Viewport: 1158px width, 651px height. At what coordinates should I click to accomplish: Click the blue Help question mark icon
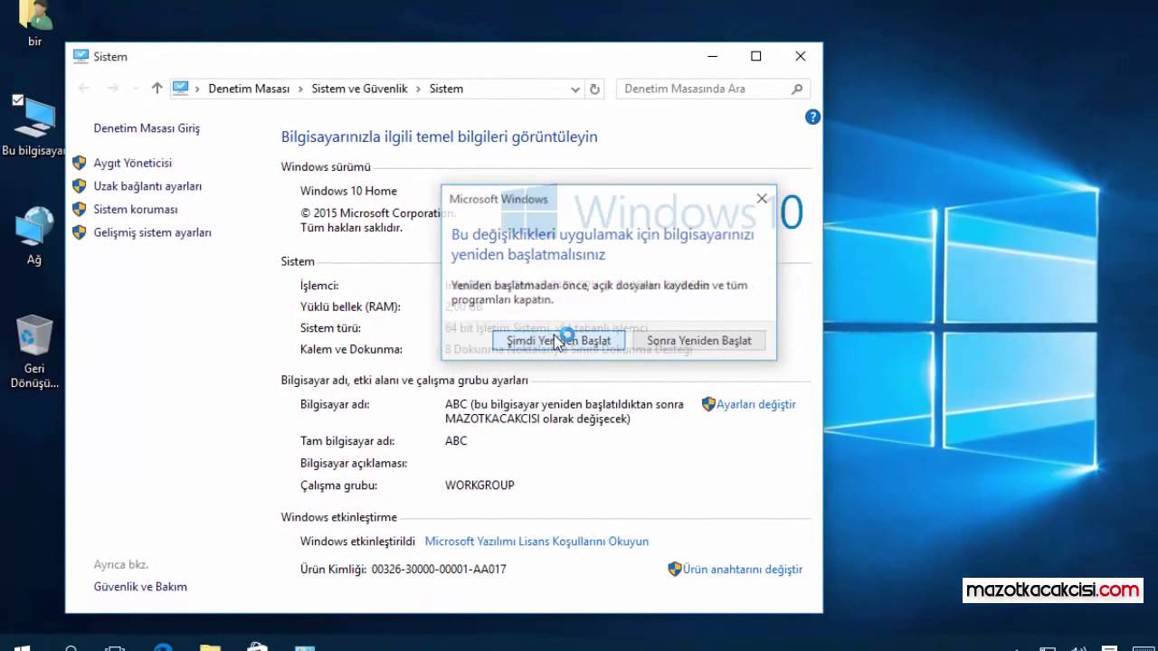click(812, 117)
